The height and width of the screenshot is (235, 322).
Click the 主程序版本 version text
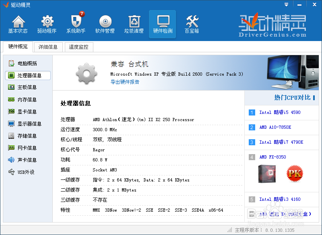click(264, 230)
